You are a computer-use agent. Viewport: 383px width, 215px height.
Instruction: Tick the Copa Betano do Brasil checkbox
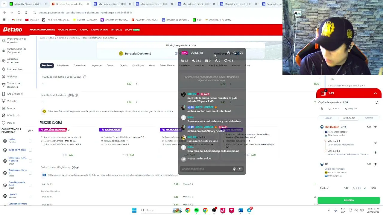click(30, 185)
